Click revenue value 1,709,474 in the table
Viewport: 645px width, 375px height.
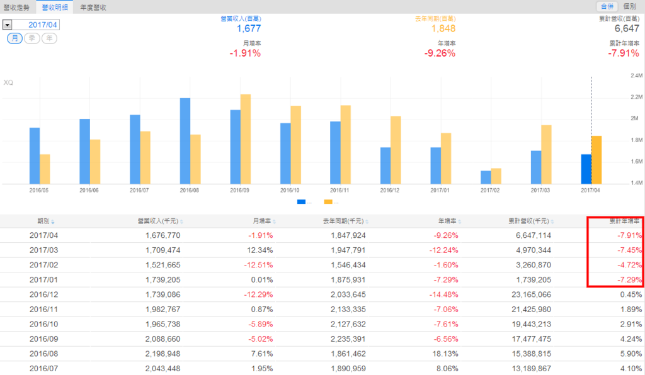163,250
